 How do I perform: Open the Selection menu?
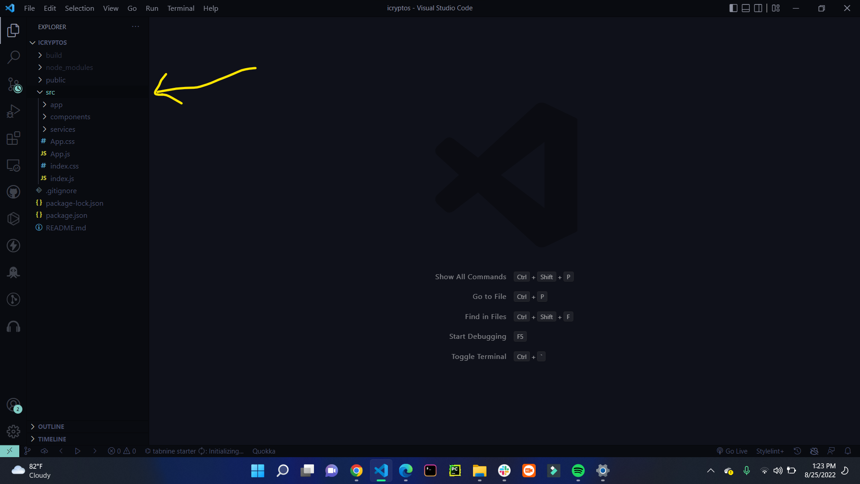(79, 8)
